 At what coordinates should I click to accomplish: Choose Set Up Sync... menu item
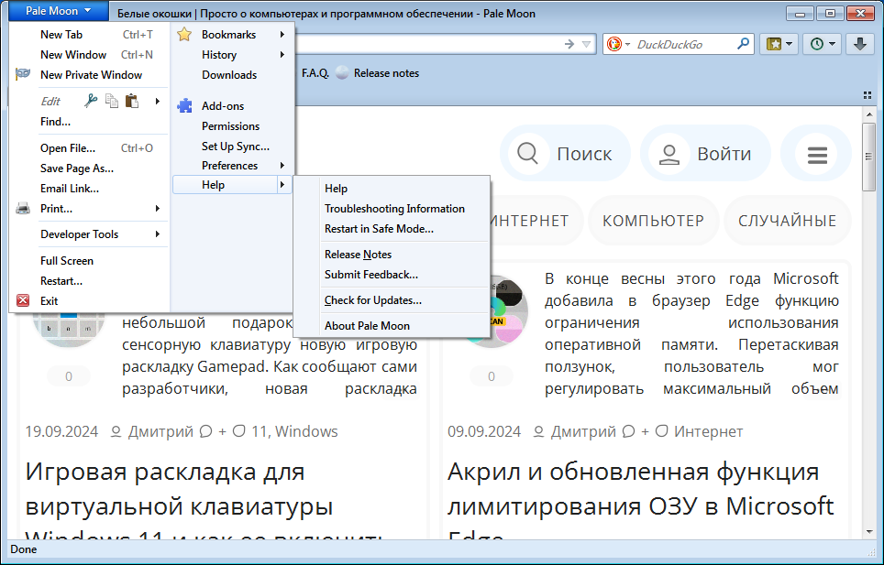232,147
